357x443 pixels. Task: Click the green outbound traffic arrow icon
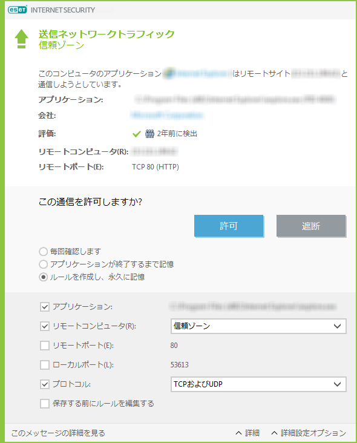pos(21,39)
